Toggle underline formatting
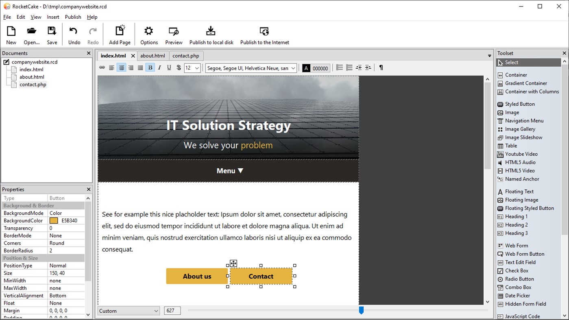The height and width of the screenshot is (320, 569). point(169,68)
